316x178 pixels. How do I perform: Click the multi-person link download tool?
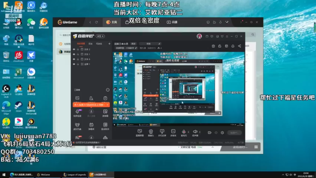(91, 113)
